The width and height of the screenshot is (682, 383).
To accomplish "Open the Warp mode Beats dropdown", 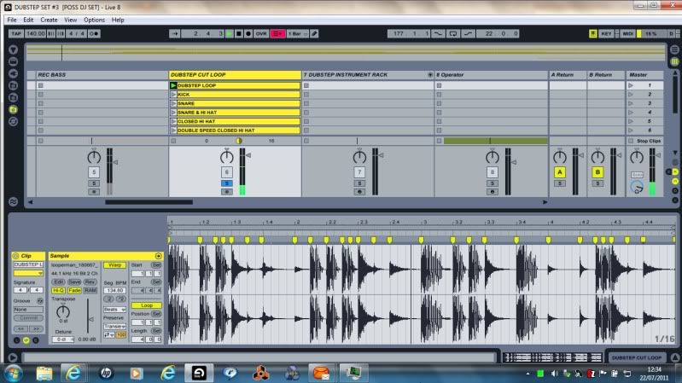I will coord(114,309).
